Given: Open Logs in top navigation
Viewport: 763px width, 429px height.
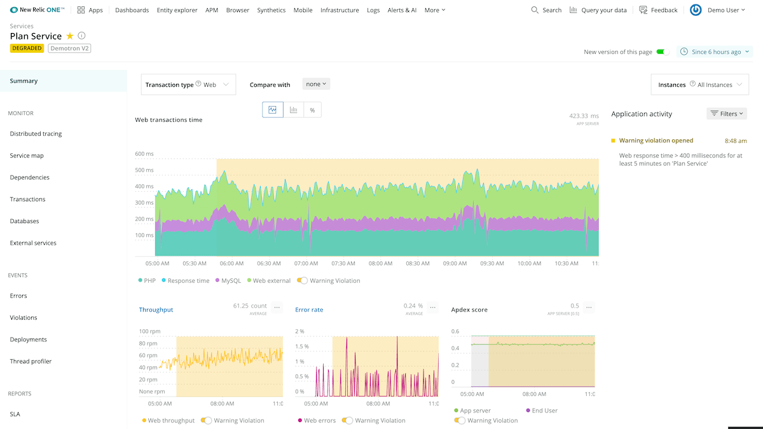Looking at the screenshot, I should coord(373,10).
